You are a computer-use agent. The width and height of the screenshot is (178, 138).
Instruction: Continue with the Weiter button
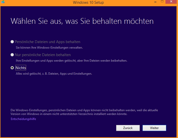tap(154, 128)
